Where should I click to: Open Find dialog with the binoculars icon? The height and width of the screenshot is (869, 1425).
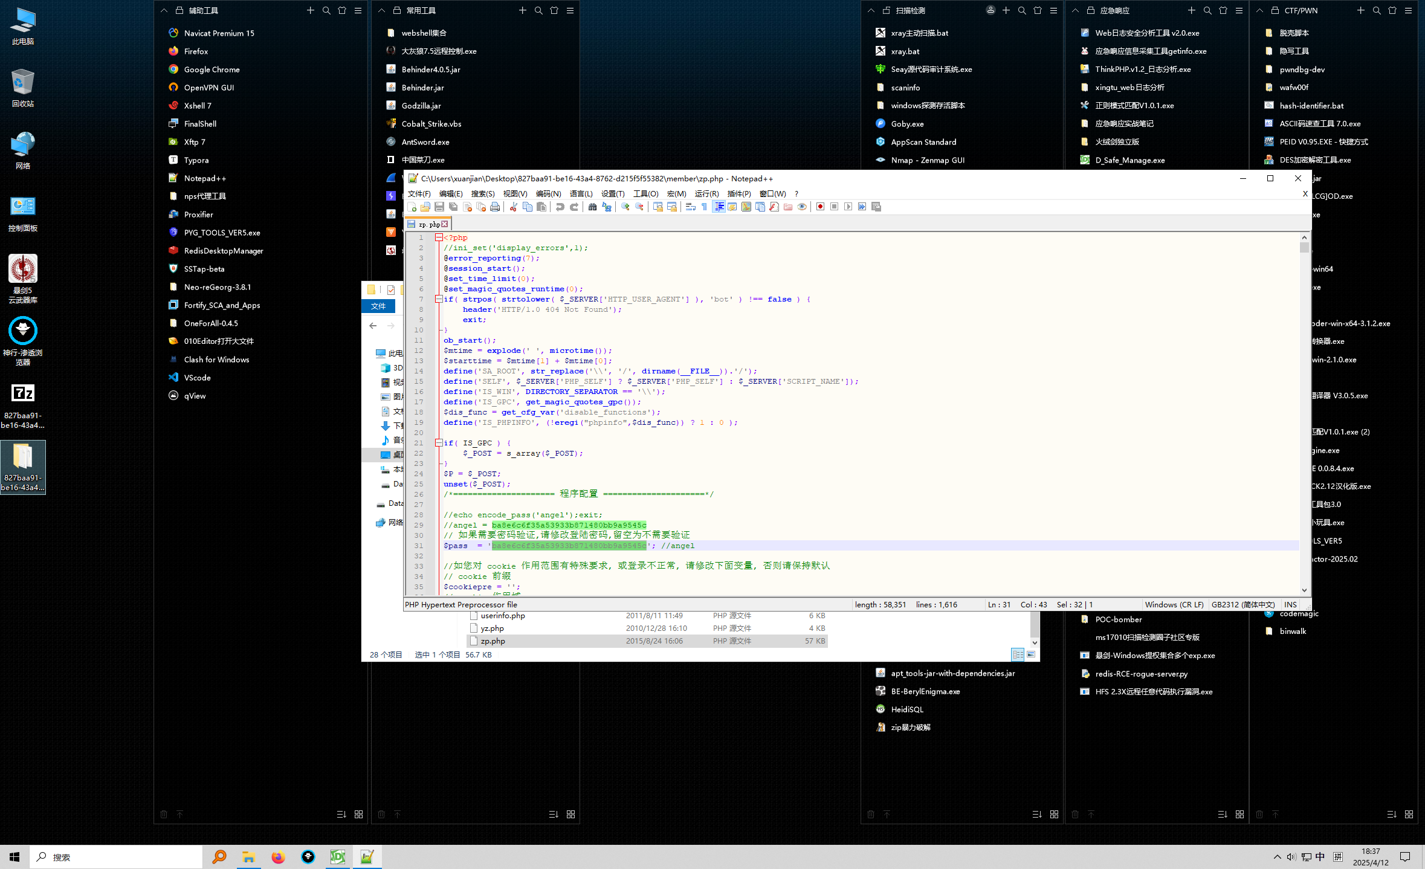tap(592, 206)
